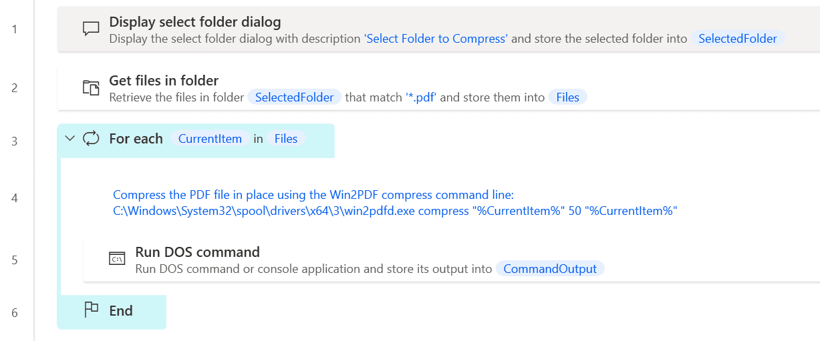Click the '*.pdf' file filter text
Viewport: 820px width, 341px height.
421,97
